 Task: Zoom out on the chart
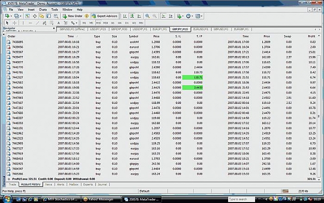(x=154, y=16)
